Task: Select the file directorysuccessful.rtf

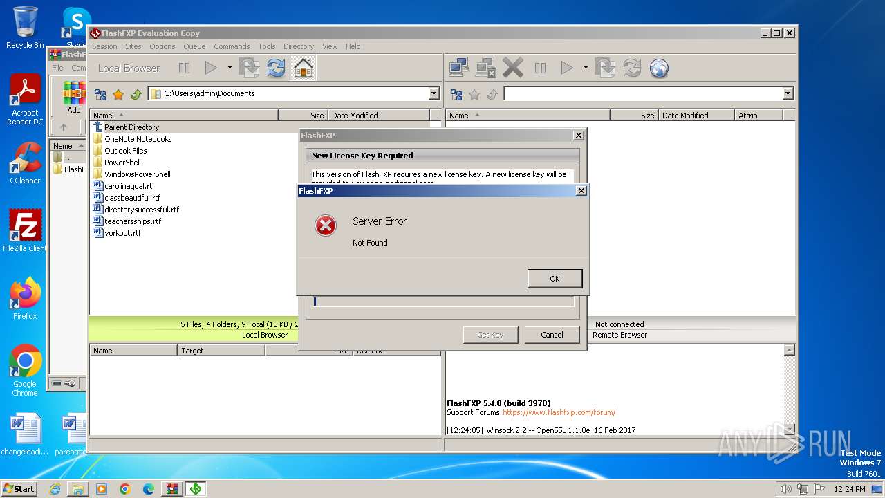Action: tap(141, 210)
